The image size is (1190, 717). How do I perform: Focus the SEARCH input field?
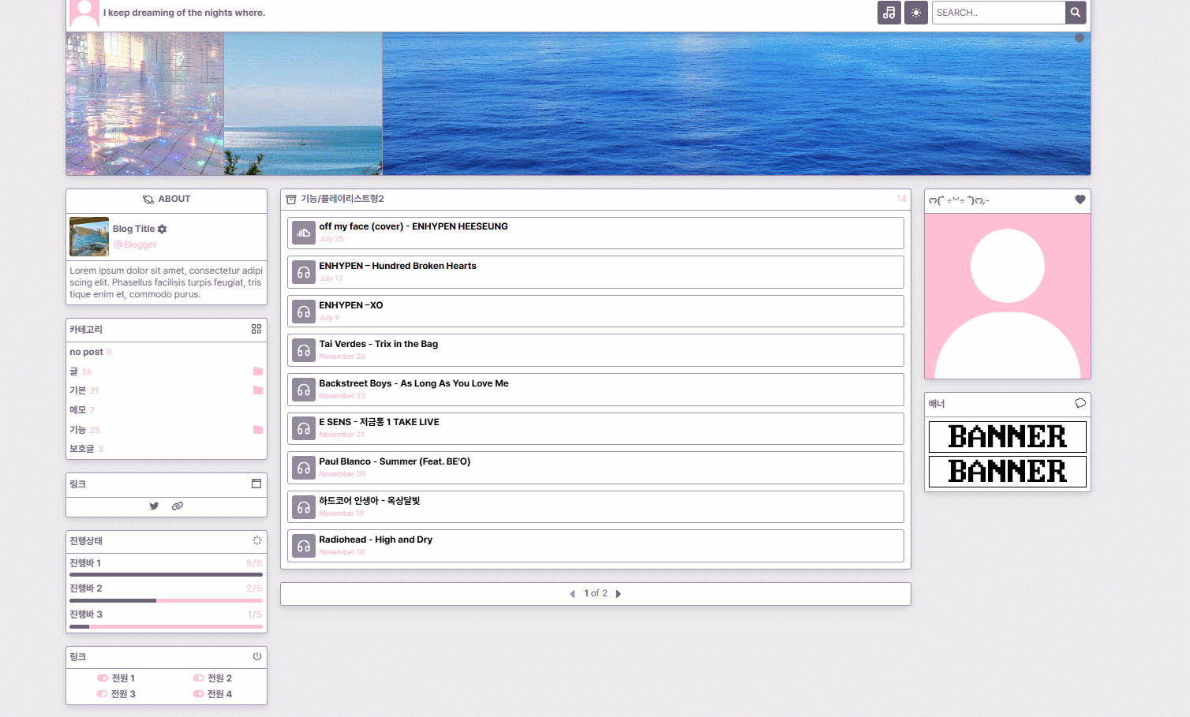998,13
